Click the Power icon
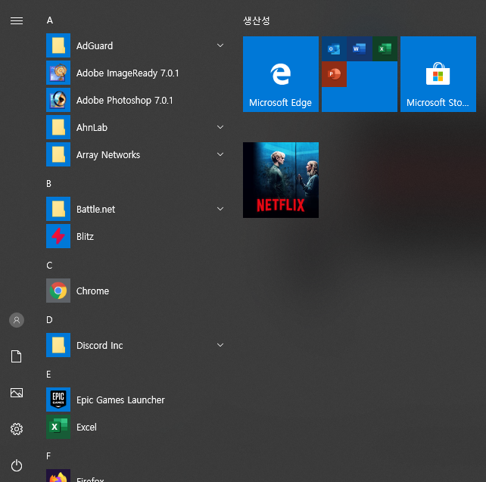This screenshot has height=482, width=486. 17,465
